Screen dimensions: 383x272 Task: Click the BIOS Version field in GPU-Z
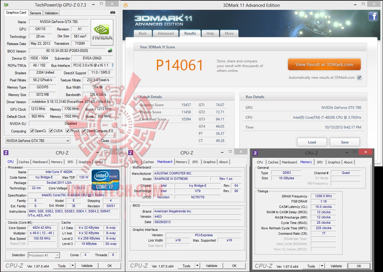coord(67,51)
